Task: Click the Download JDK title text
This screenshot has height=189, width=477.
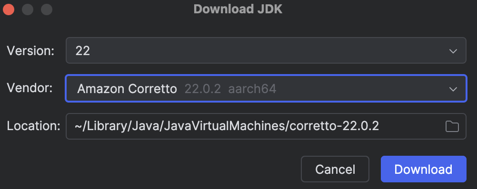Action: pos(238,9)
